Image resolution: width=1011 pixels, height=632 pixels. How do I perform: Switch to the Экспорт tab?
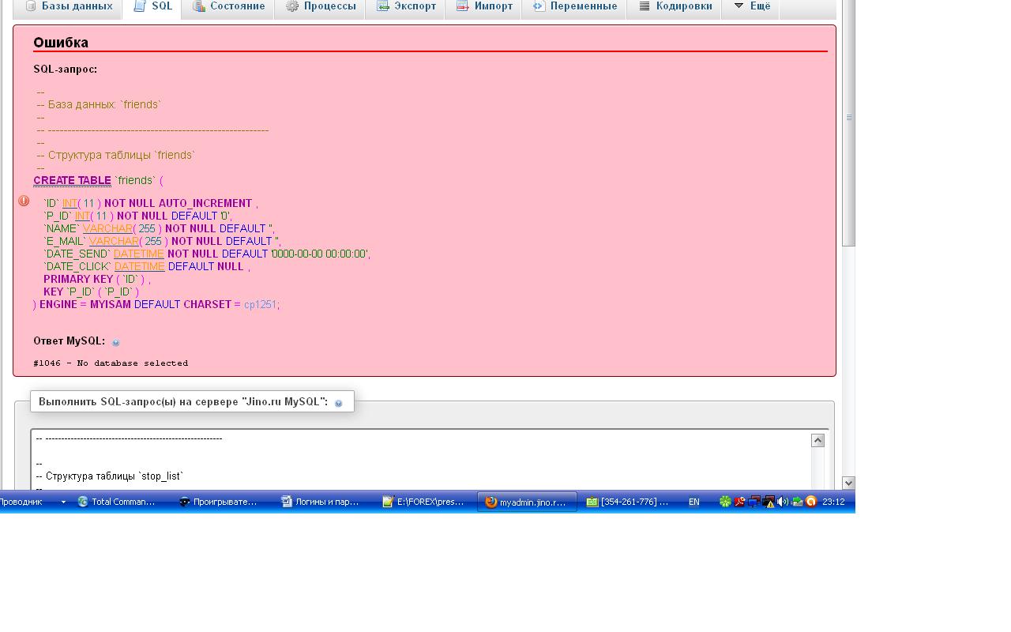406,6
